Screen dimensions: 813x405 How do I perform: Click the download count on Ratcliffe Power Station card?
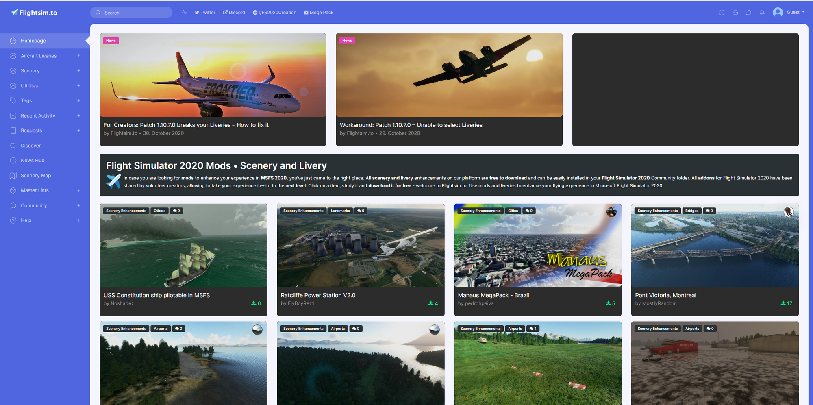pos(433,303)
